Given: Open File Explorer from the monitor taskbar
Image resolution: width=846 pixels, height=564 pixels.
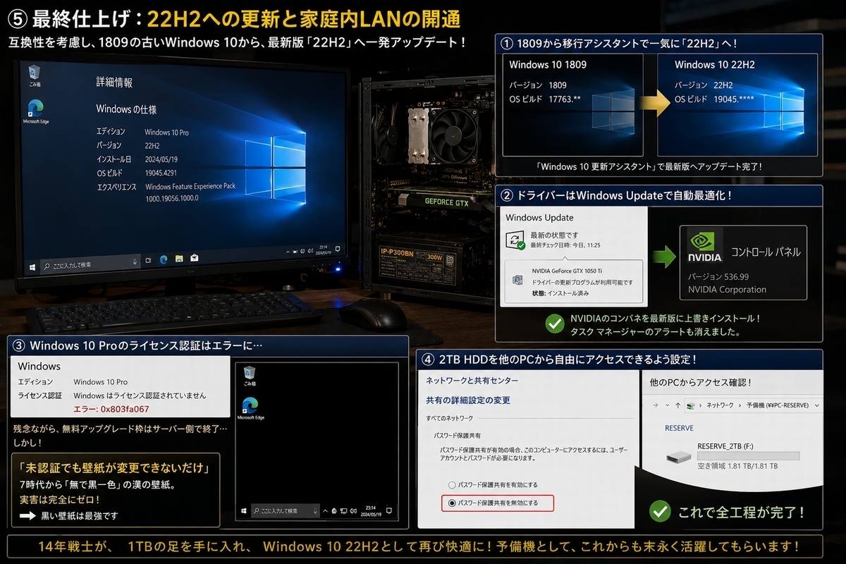Looking at the screenshot, I should tap(179, 259).
